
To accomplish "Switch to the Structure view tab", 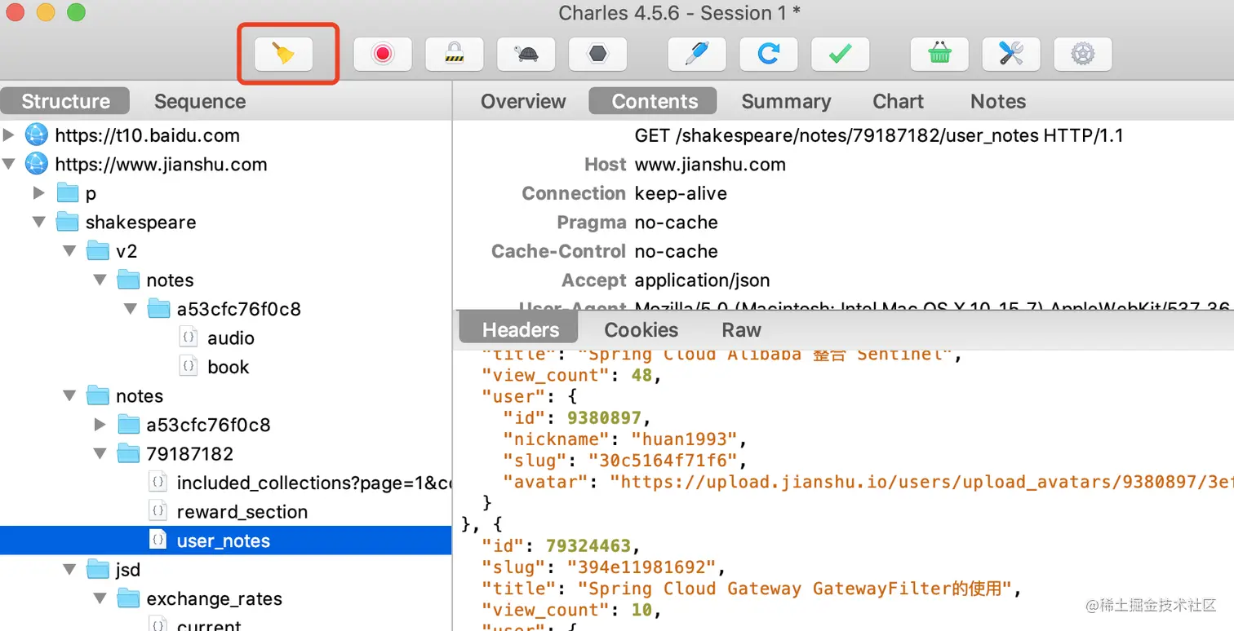I will [x=65, y=101].
